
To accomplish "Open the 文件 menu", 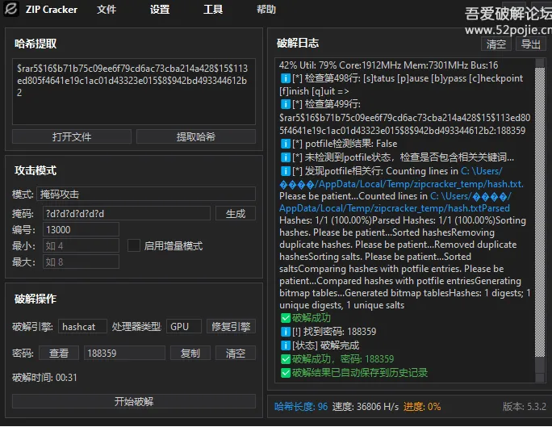I will coord(107,10).
